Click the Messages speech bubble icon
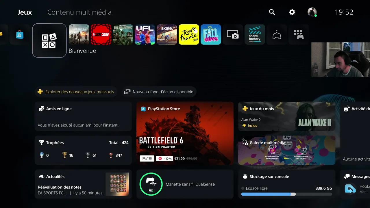This screenshot has width=370, height=208. click(347, 177)
